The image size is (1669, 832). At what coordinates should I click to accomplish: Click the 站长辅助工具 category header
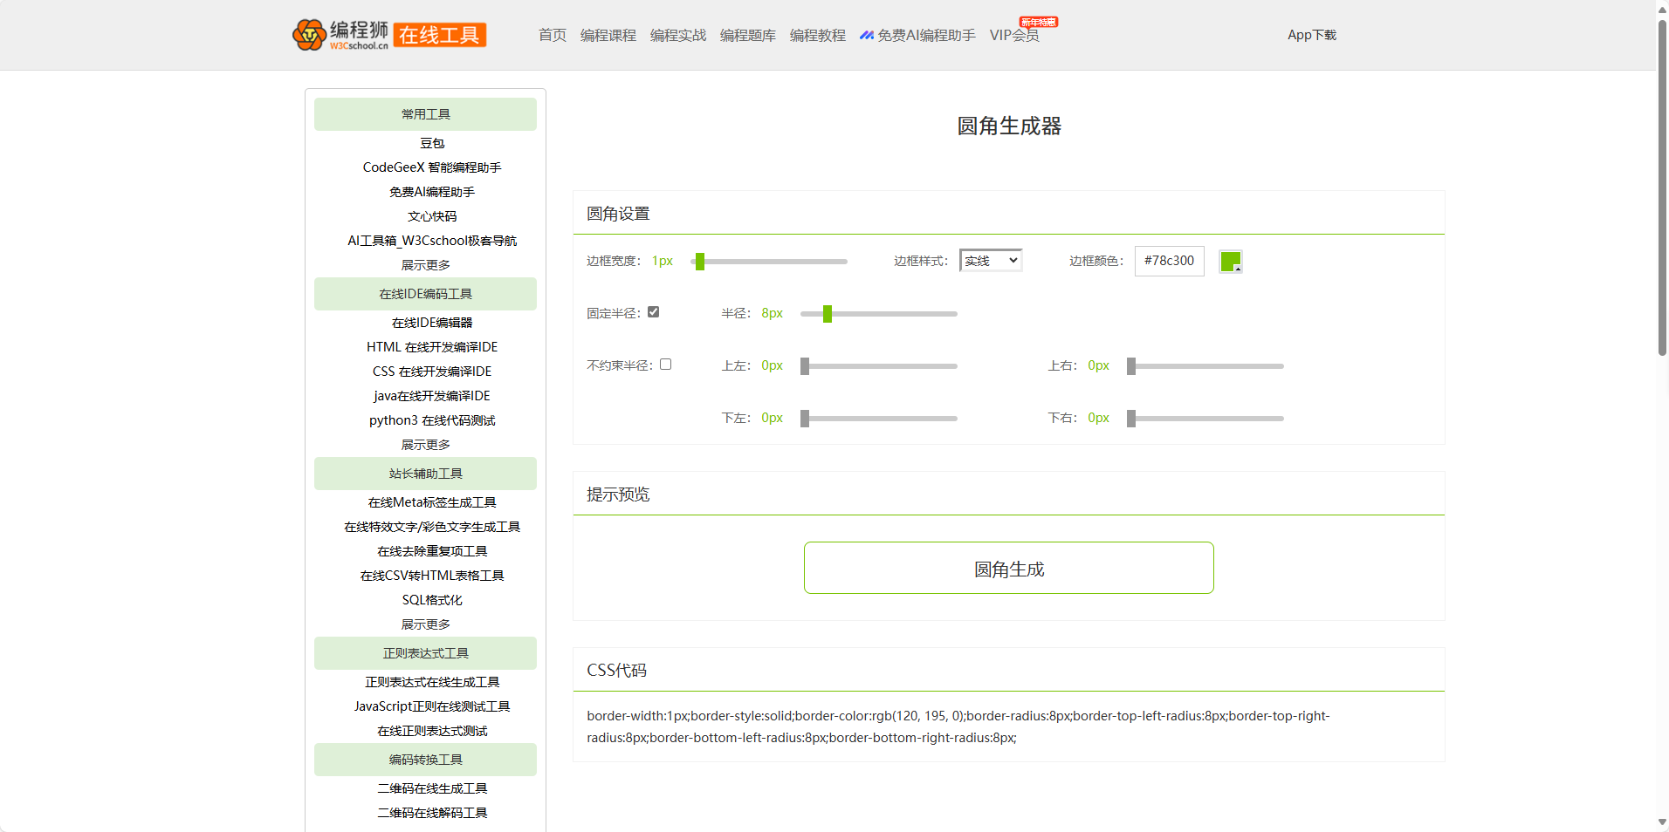point(425,474)
